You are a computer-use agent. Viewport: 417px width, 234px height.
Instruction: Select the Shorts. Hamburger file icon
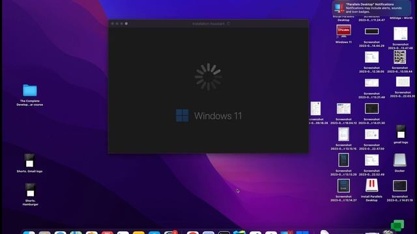[31, 190]
